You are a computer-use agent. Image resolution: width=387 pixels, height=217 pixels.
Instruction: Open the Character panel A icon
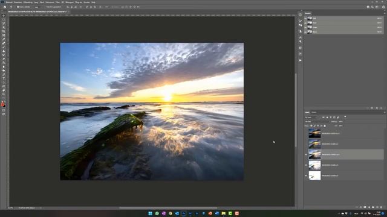[x=301, y=37]
